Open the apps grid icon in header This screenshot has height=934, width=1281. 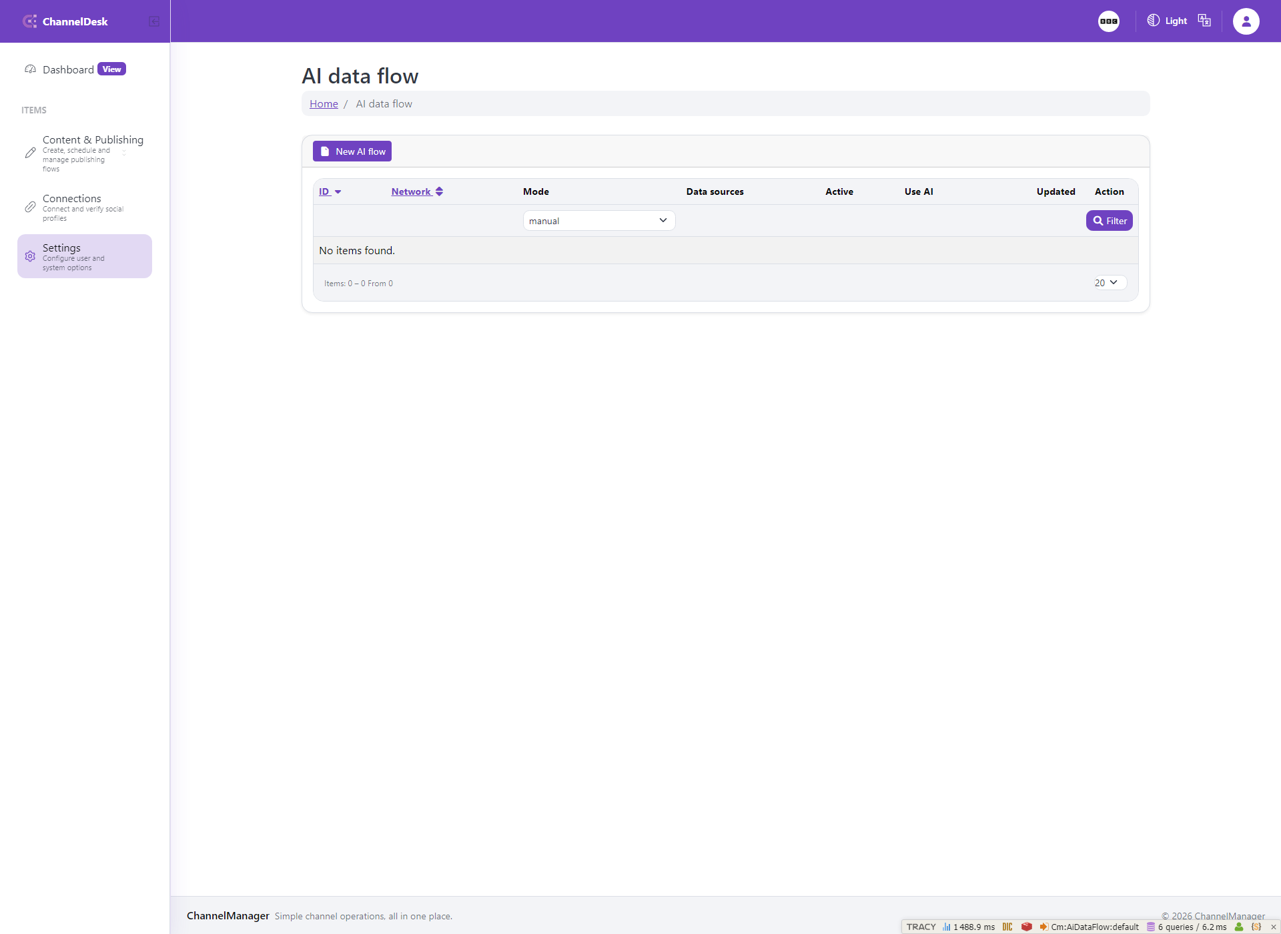point(1109,21)
